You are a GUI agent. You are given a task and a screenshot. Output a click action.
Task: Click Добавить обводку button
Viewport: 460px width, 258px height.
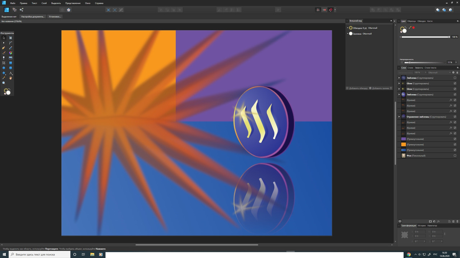coord(357,88)
